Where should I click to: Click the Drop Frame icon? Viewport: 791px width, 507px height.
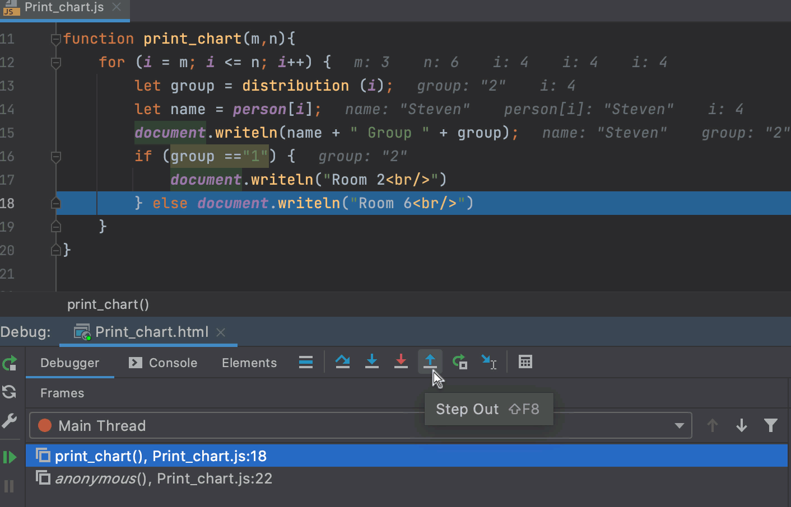[459, 362]
